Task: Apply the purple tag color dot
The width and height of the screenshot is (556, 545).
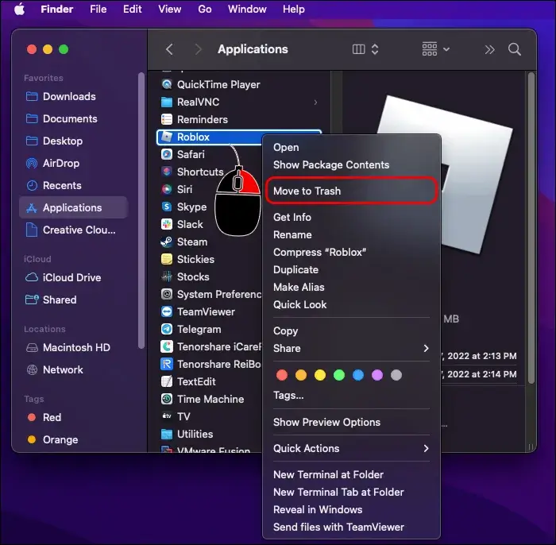Action: click(x=377, y=375)
